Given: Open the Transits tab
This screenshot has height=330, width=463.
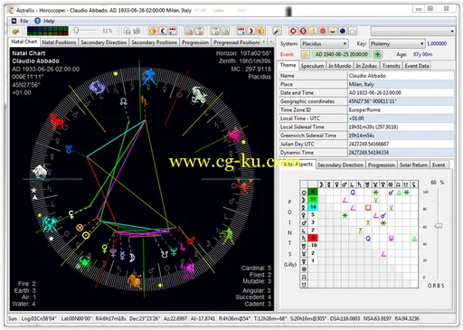Looking at the screenshot, I should pyautogui.click(x=391, y=66).
